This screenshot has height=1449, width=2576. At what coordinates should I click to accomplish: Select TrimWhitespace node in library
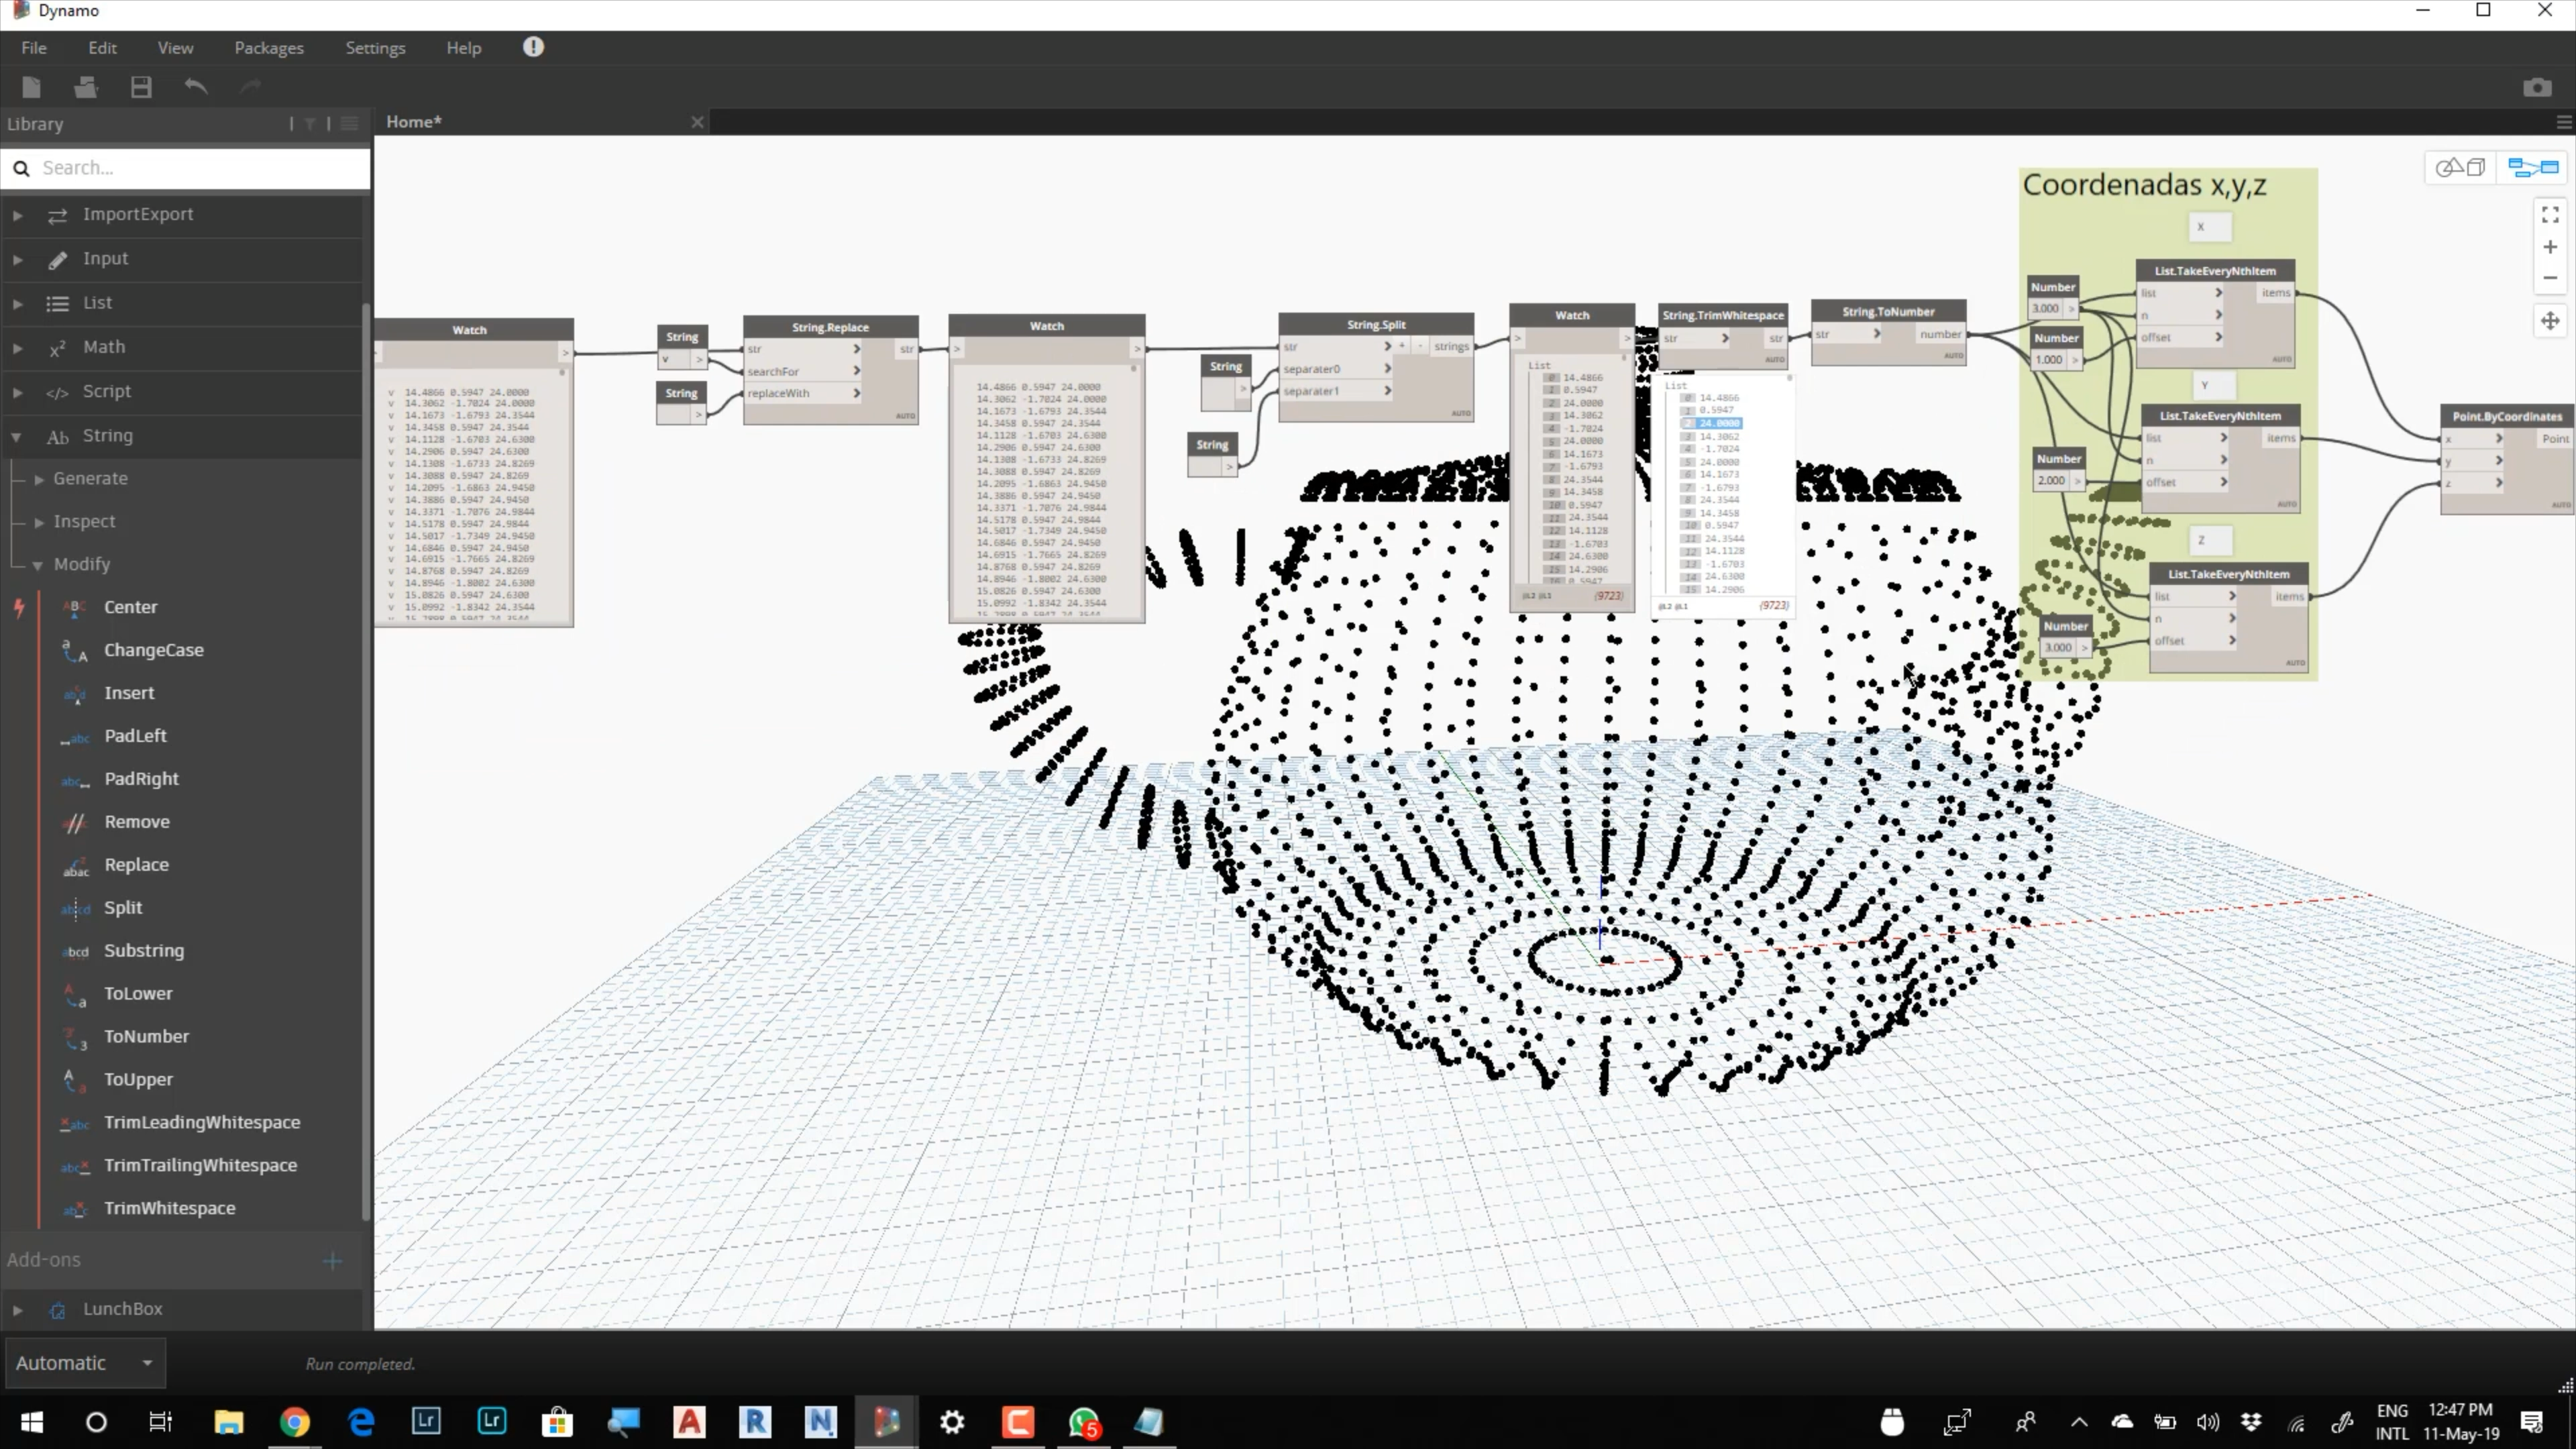[x=169, y=1208]
